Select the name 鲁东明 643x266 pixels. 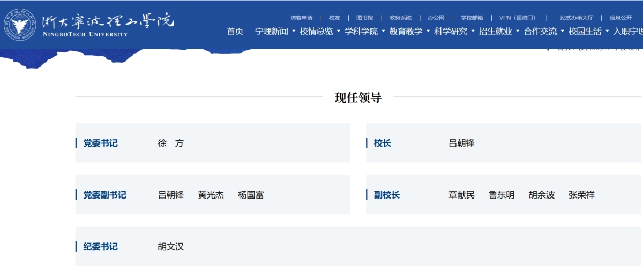502,195
